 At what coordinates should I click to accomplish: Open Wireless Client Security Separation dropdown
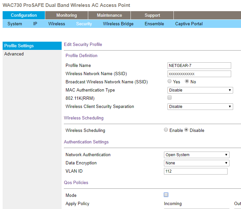click(200, 107)
